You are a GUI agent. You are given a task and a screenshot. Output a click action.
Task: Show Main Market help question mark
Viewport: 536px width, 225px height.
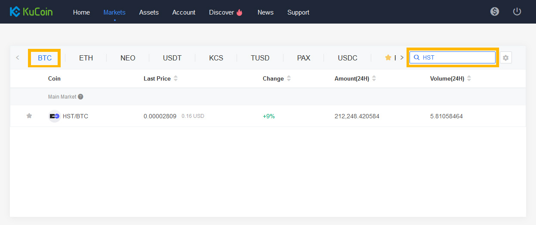(x=81, y=97)
